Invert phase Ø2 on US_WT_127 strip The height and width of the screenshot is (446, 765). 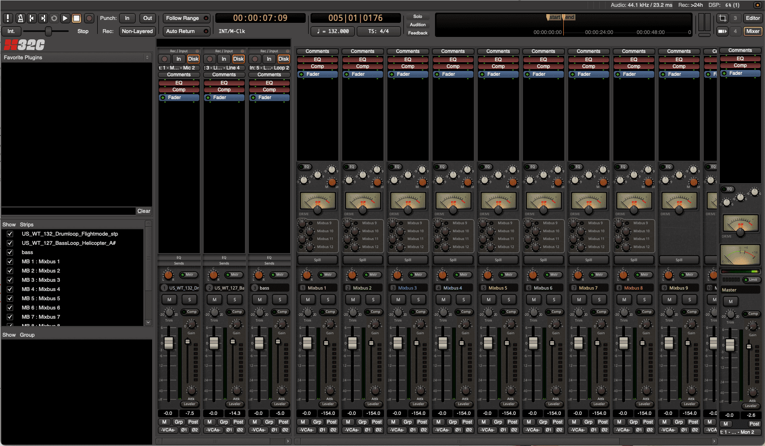tap(240, 430)
